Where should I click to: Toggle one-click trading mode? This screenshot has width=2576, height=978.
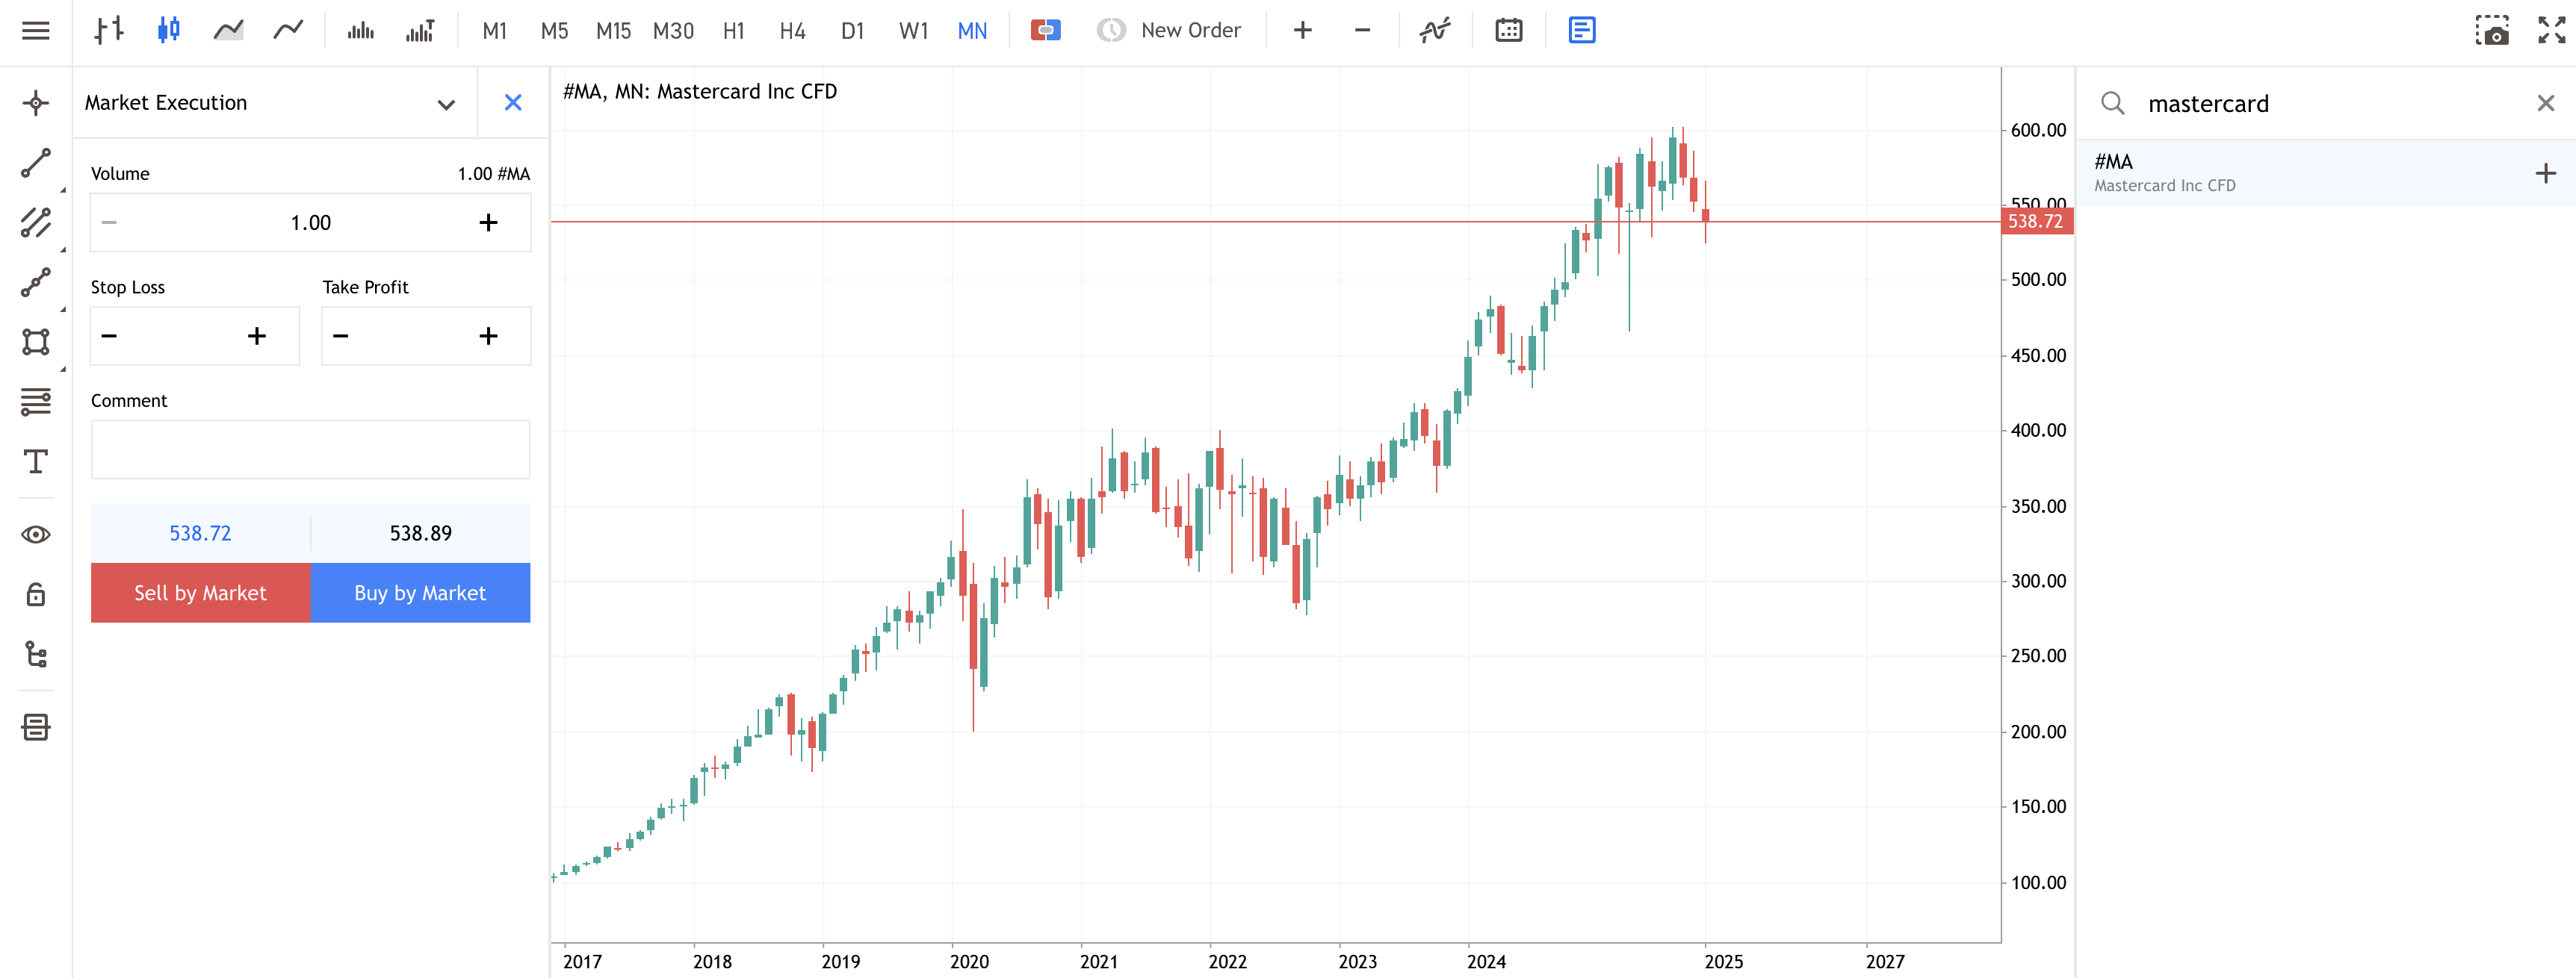[1045, 30]
